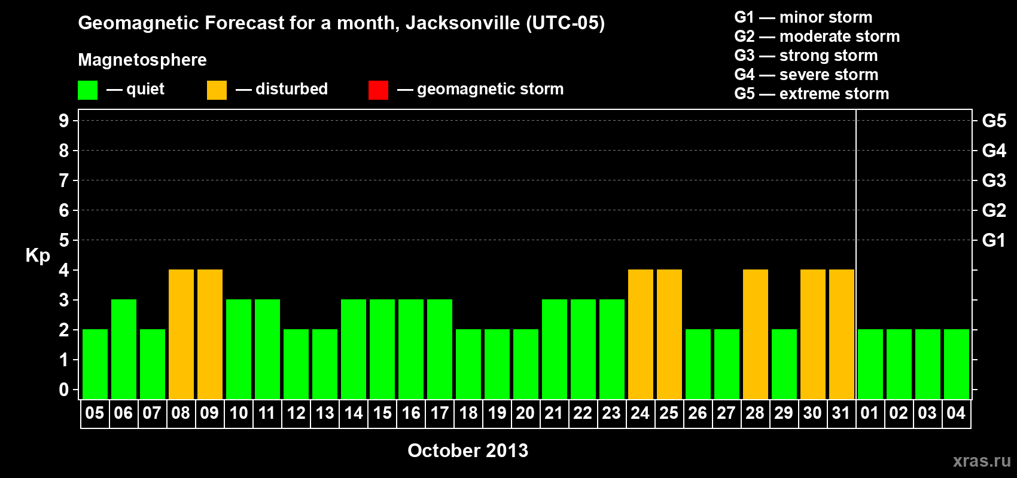The height and width of the screenshot is (478, 1017).
Task: Click the green bar for day 20
Action: [x=526, y=364]
